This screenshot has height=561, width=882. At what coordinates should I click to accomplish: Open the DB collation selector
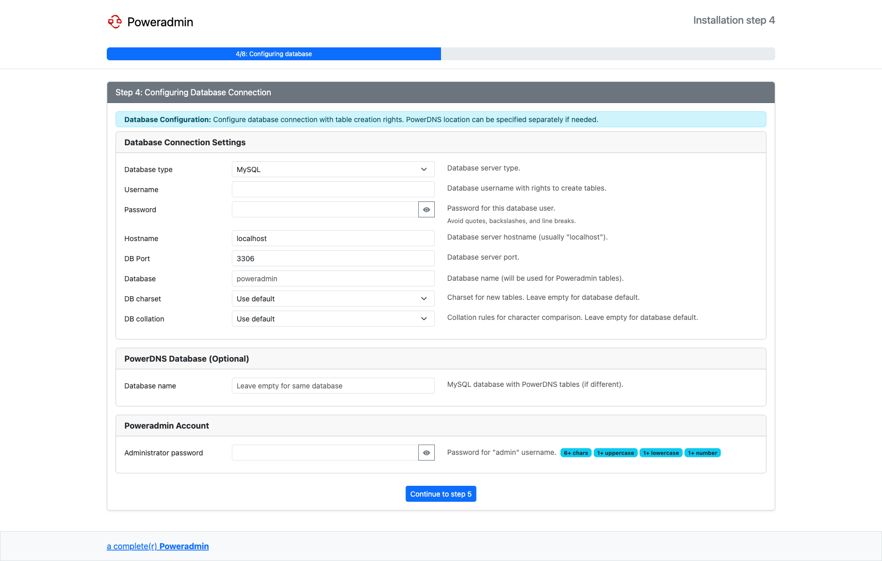tap(333, 319)
